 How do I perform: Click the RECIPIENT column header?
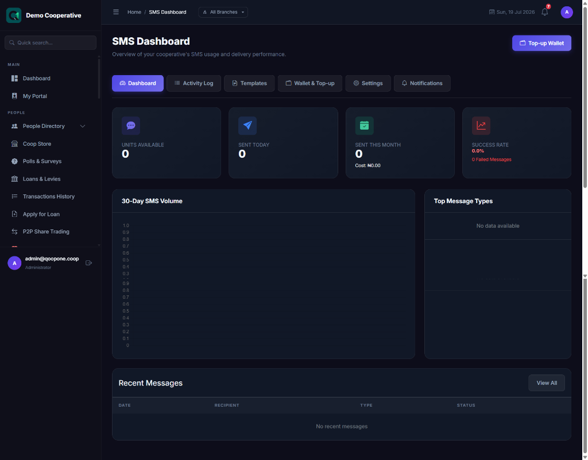[x=227, y=406]
